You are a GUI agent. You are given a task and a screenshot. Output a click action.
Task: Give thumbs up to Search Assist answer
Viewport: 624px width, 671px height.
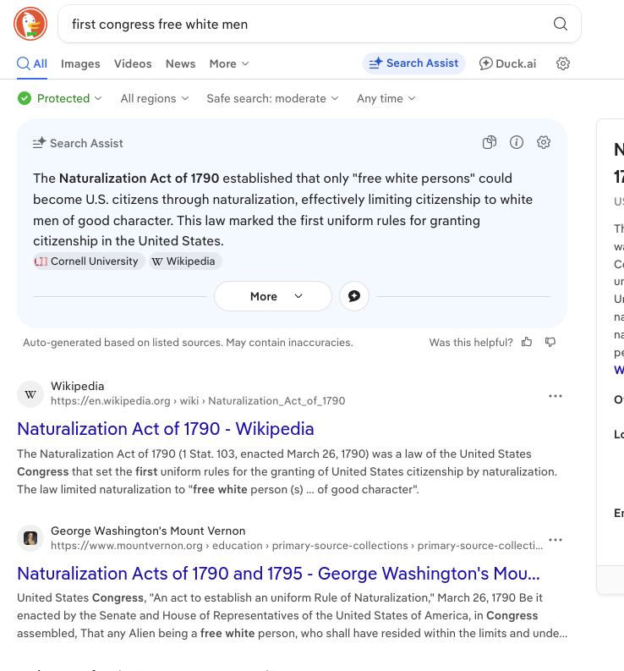tap(527, 342)
